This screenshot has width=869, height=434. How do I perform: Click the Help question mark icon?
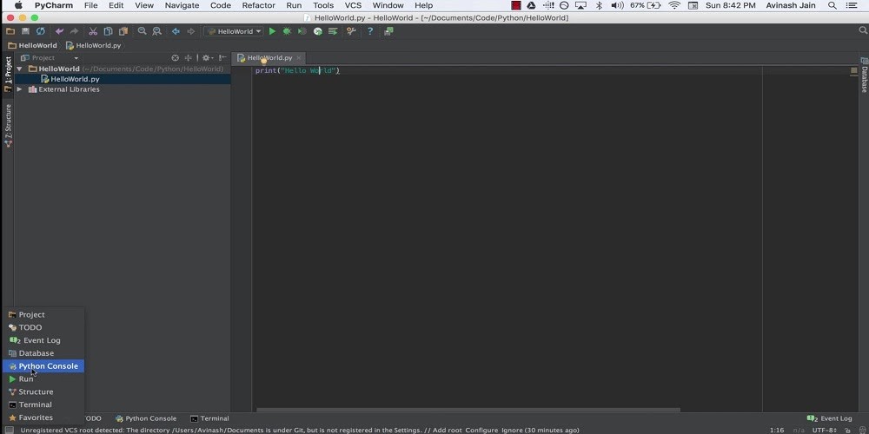click(370, 31)
